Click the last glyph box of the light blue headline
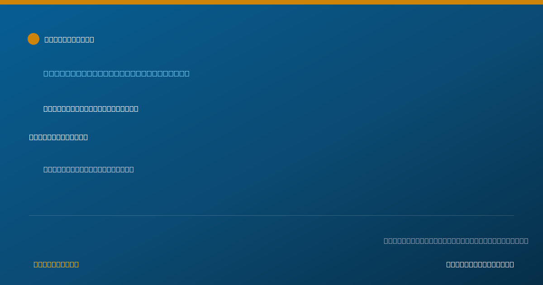This screenshot has height=285, width=543. [x=187, y=73]
